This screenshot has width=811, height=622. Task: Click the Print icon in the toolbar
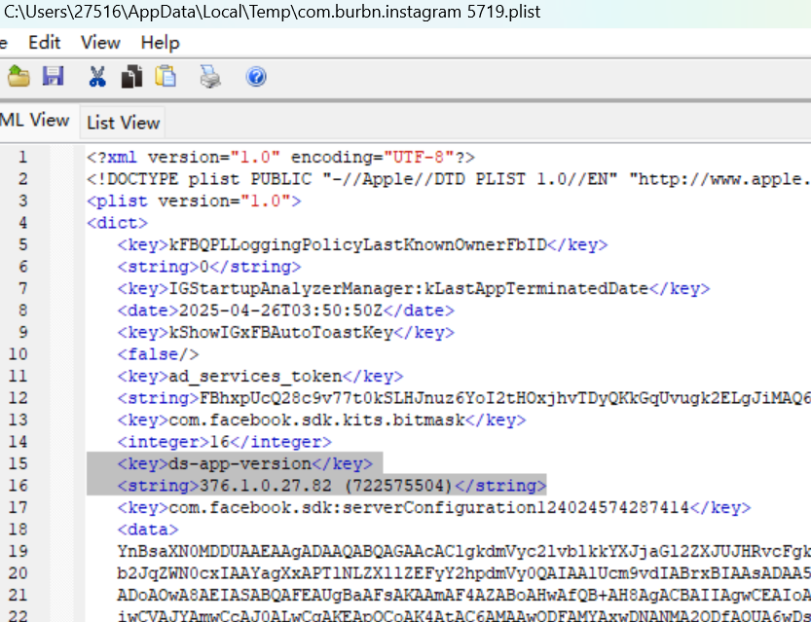pyautogui.click(x=210, y=77)
